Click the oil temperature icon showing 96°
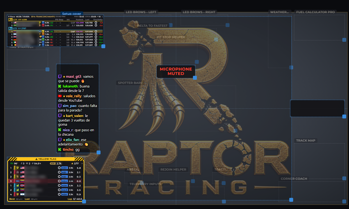The width and height of the screenshot is (349, 209). (x=12, y=163)
